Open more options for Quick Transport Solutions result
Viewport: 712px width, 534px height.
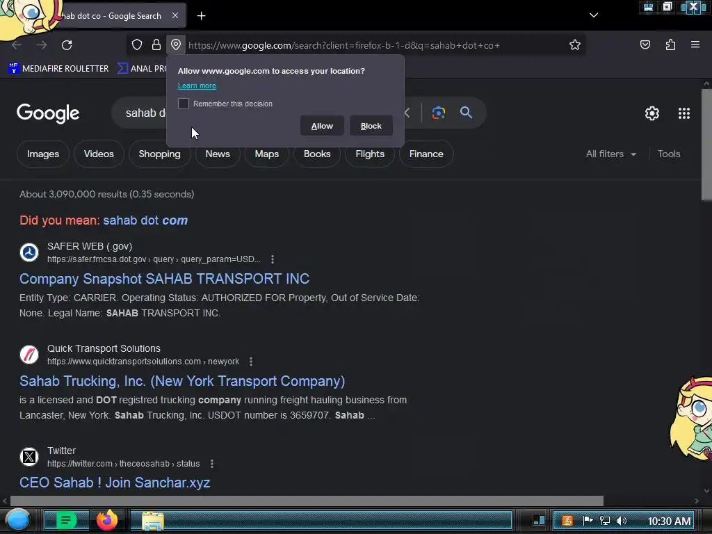(x=250, y=362)
